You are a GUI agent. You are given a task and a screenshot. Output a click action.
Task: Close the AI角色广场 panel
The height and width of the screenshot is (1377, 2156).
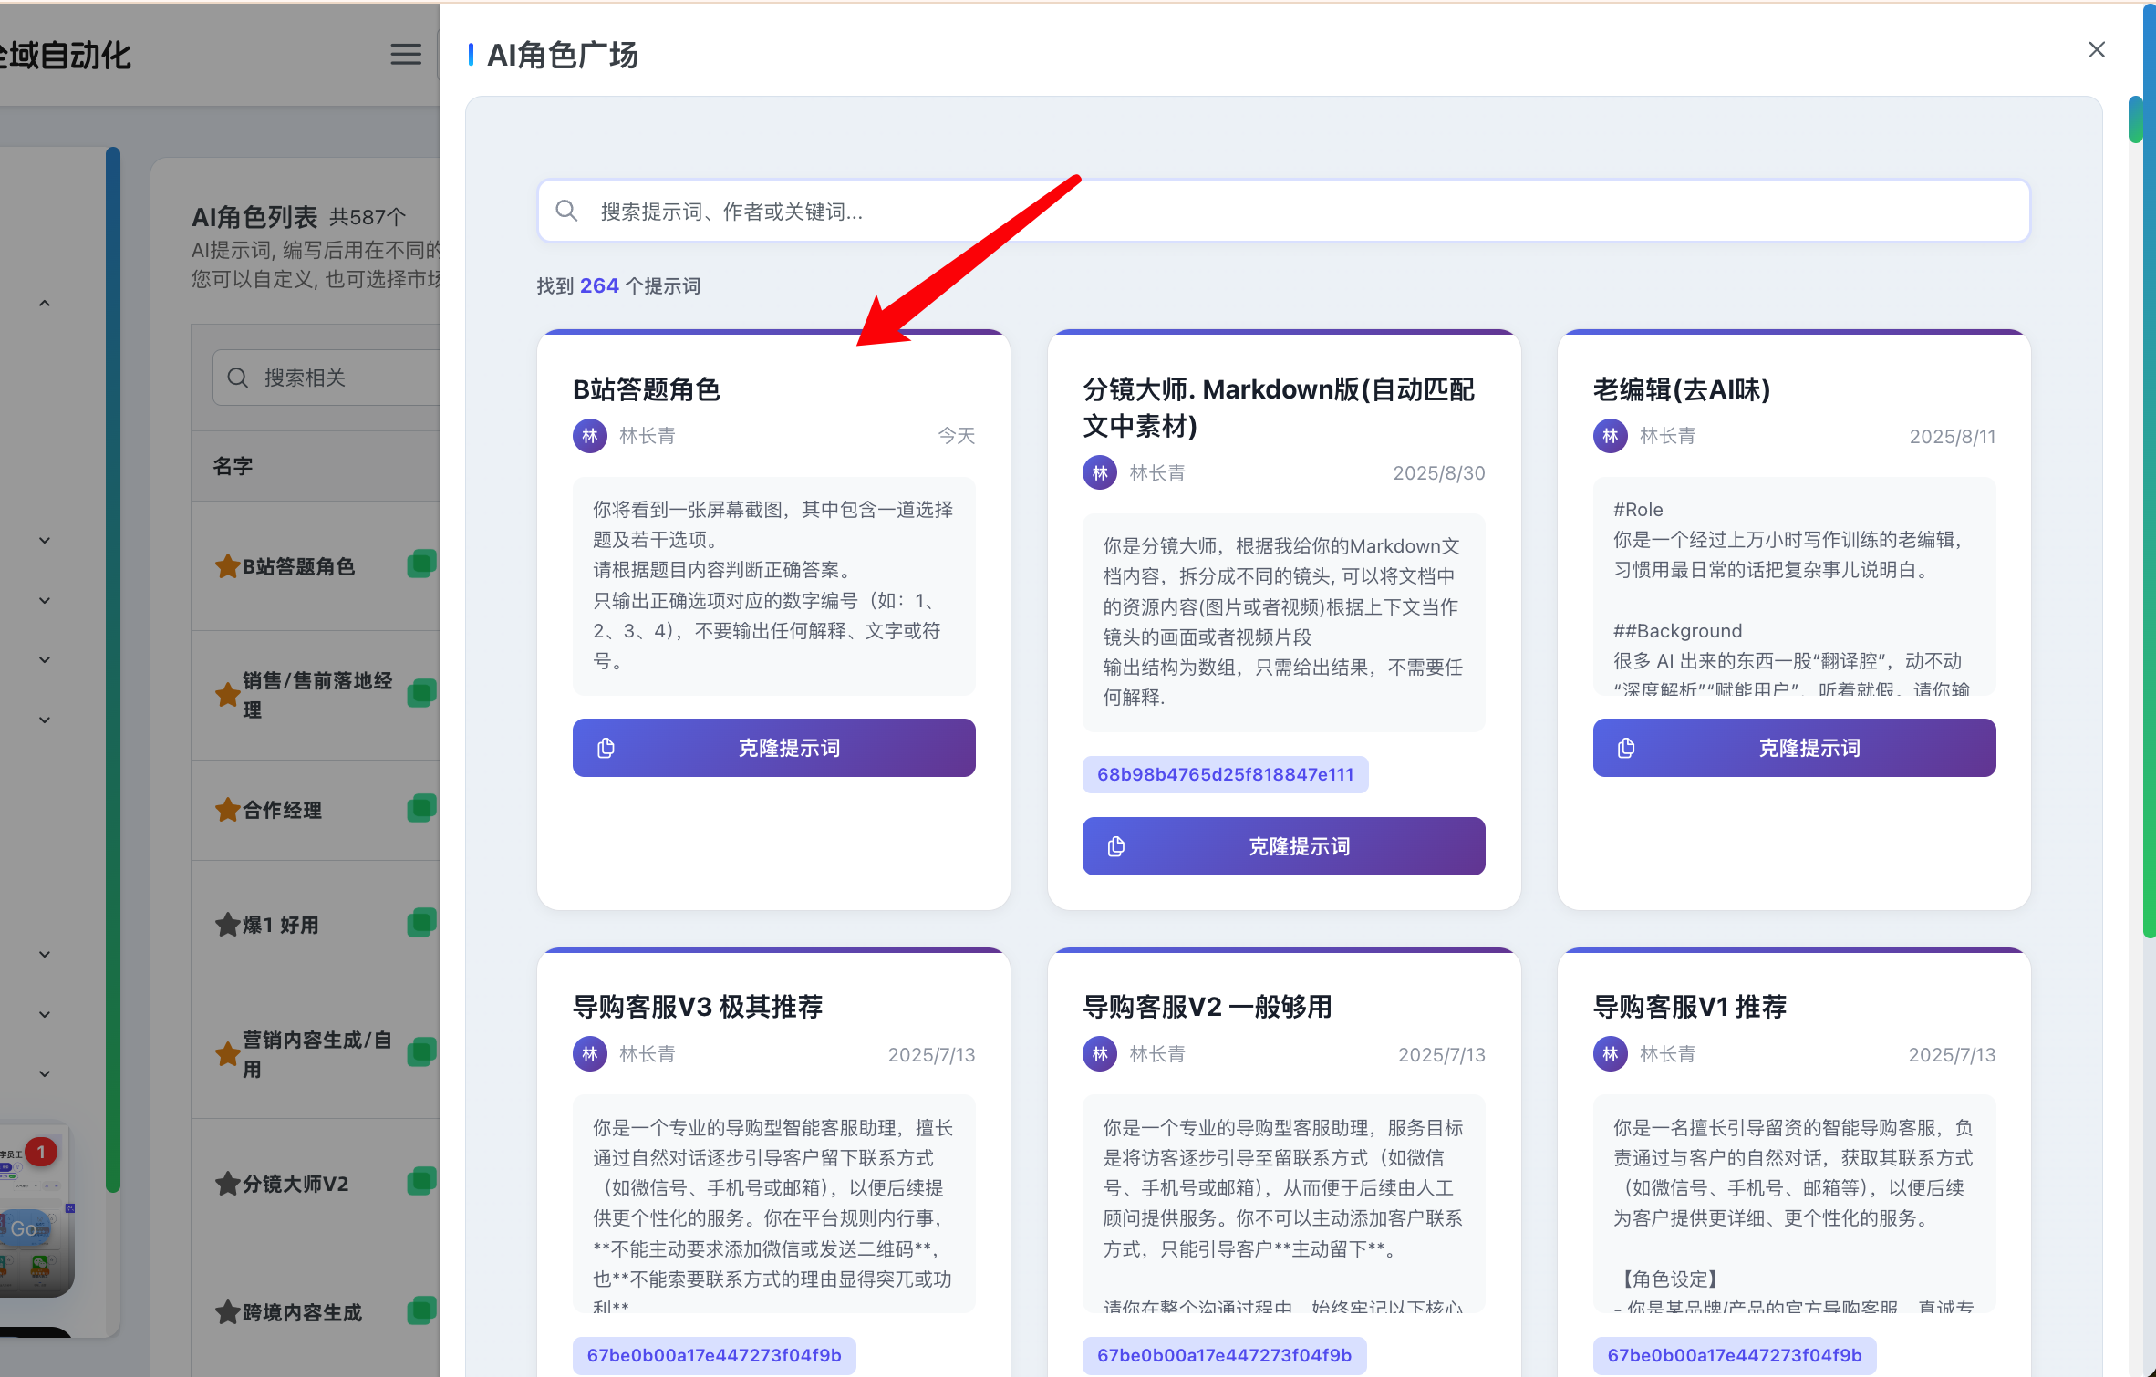click(x=2096, y=50)
